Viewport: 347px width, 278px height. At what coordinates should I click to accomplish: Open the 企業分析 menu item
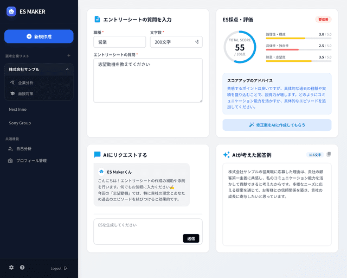(25, 83)
